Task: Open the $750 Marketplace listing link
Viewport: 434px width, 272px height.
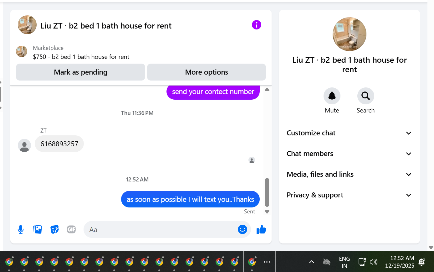Action: (x=81, y=57)
